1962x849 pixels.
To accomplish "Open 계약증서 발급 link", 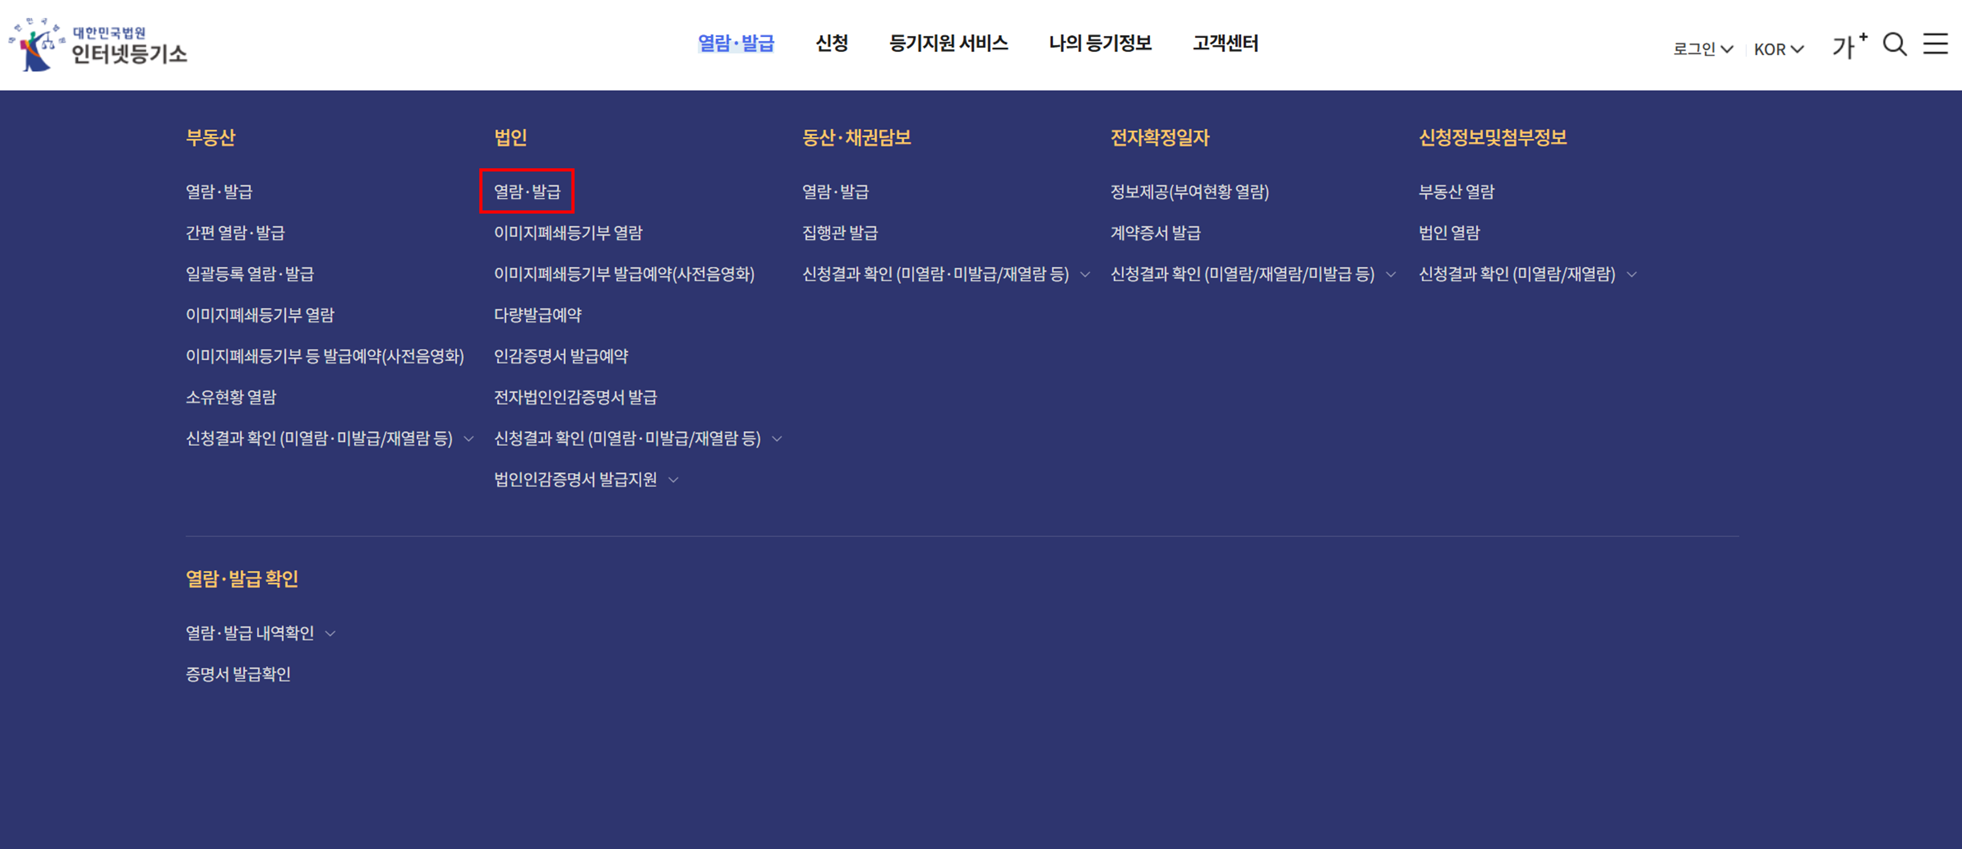I will [1155, 232].
